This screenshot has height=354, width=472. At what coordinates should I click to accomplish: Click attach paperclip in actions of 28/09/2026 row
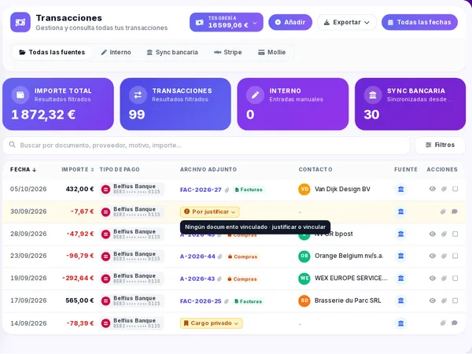444,234
